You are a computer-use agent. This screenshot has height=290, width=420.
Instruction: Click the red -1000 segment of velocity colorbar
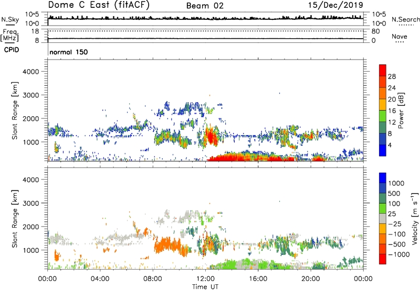pos(383,259)
